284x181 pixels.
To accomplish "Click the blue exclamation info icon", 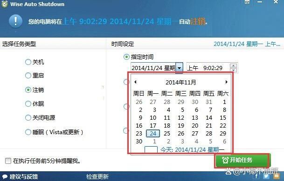I will 15,21.
